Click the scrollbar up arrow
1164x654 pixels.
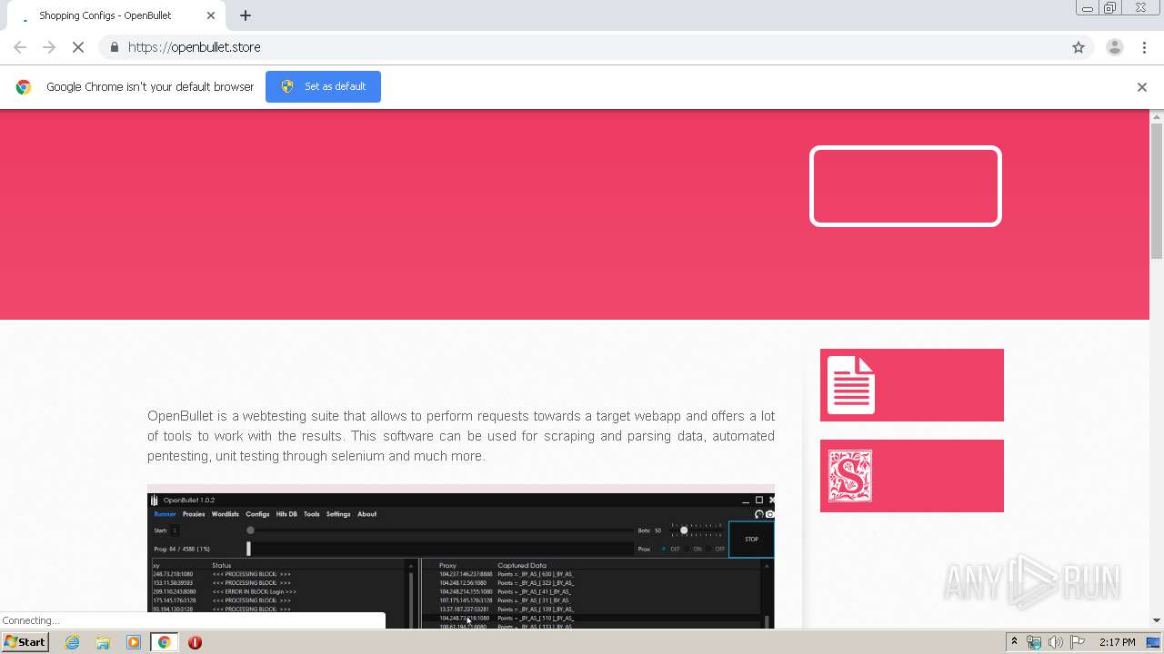(1157, 117)
